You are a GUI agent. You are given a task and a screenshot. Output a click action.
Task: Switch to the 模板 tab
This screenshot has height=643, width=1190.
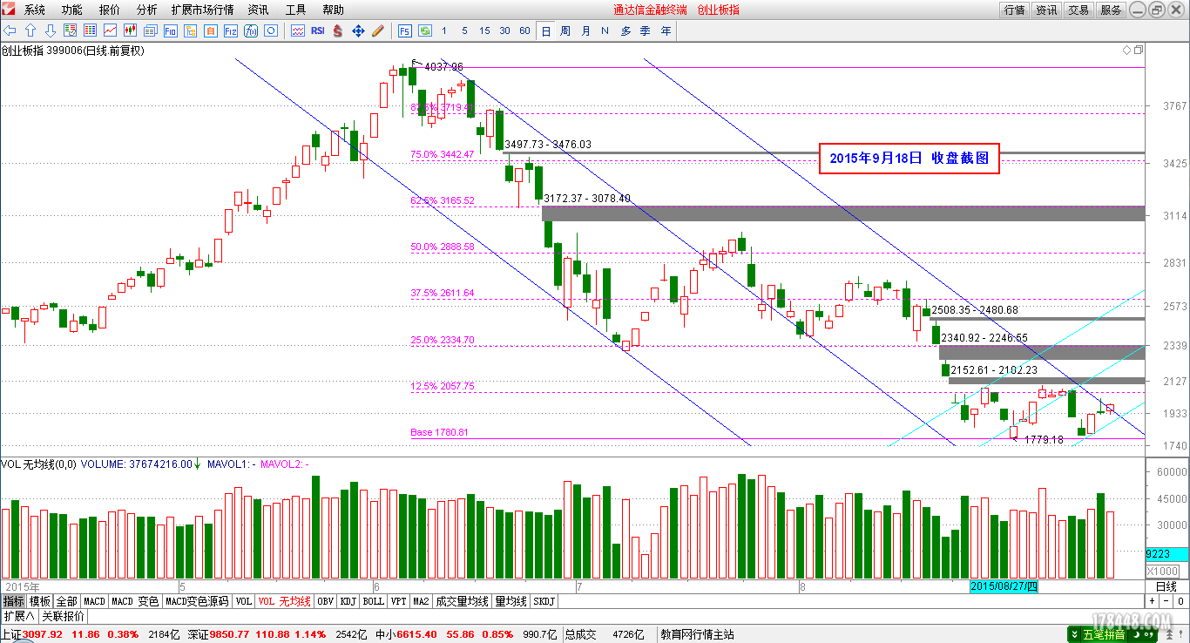coord(39,601)
